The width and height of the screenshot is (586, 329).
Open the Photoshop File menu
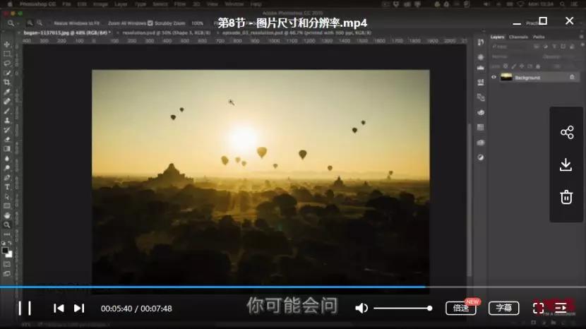(66, 4)
